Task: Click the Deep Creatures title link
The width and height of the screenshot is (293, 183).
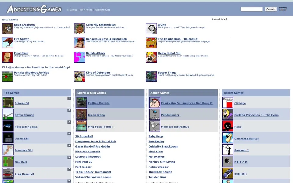Action: coord(25,25)
